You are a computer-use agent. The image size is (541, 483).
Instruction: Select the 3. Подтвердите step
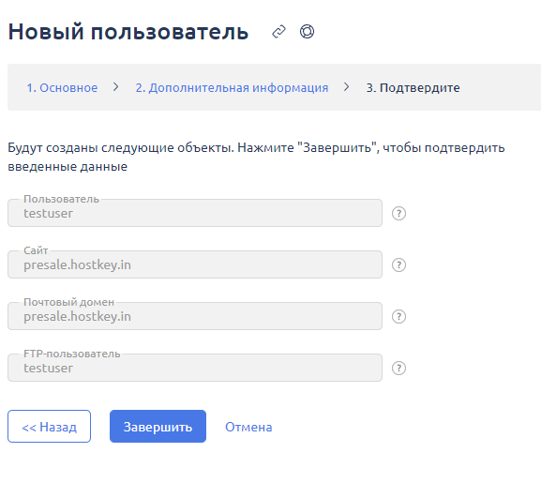(413, 87)
